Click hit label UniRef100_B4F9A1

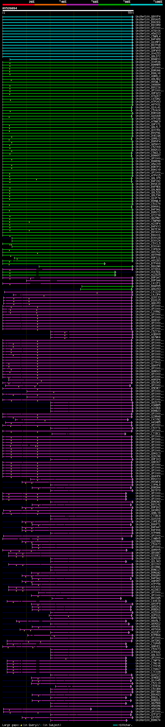[148, 210]
